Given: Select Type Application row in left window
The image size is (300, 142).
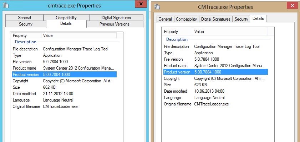Looking at the screenshot, I should coord(64,55).
